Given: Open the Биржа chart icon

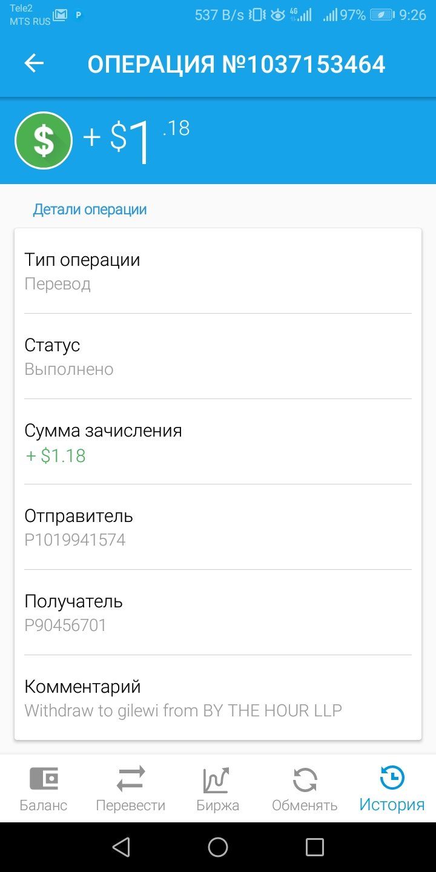Looking at the screenshot, I should [217, 779].
